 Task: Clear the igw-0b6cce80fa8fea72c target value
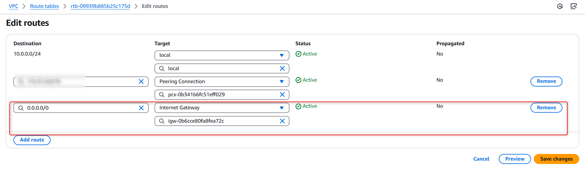pos(282,121)
